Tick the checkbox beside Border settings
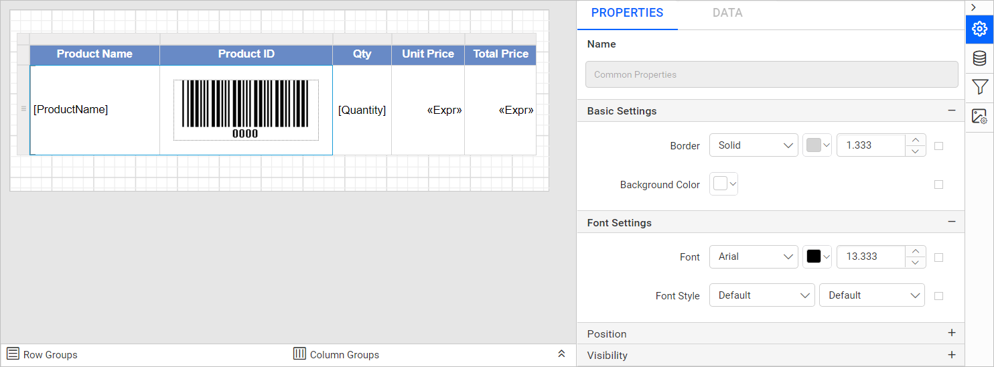 coord(938,146)
